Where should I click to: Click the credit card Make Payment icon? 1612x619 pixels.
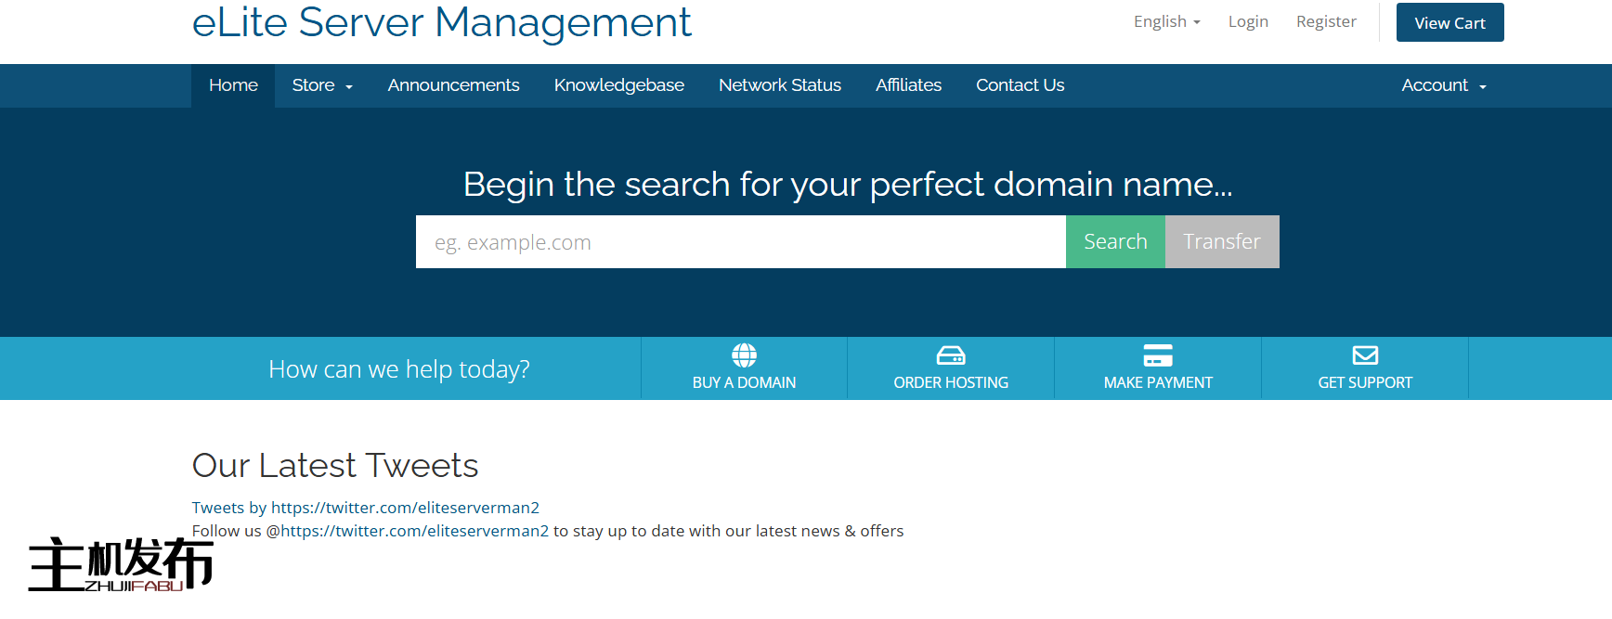point(1158,355)
